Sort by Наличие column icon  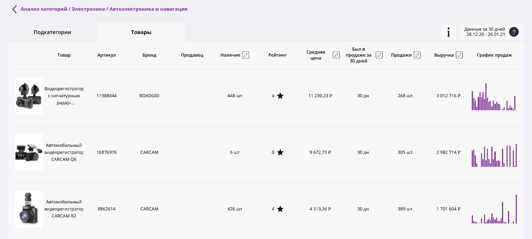[246, 55]
